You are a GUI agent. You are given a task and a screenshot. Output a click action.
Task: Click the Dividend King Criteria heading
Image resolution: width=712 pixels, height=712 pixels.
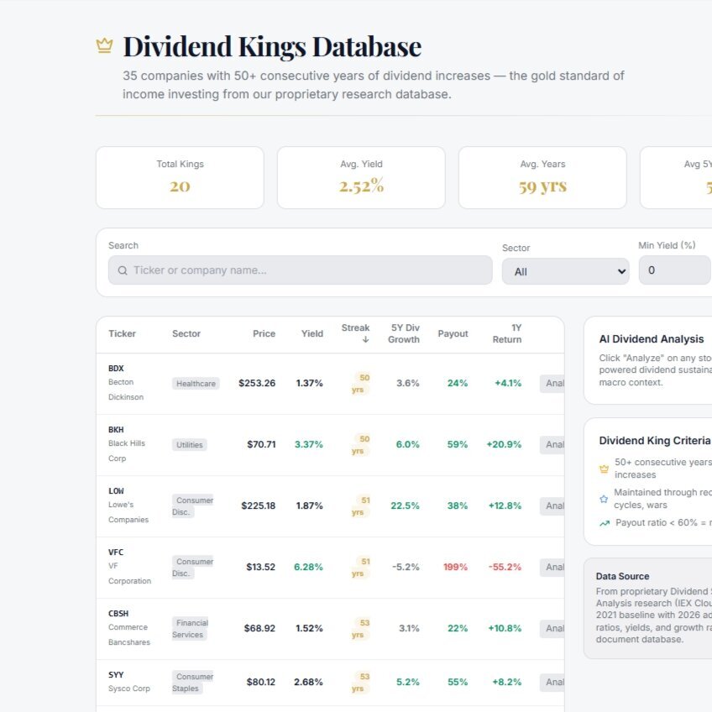[x=654, y=441]
